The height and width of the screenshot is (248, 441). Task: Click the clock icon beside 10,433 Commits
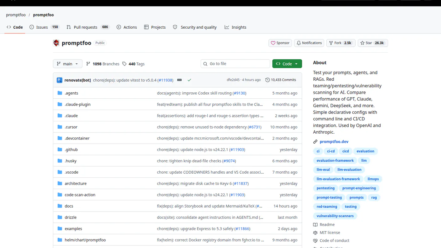click(x=267, y=80)
